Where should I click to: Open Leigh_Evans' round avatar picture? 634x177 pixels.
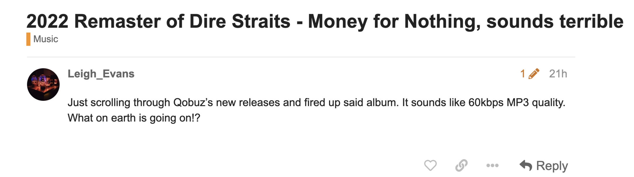tap(43, 84)
